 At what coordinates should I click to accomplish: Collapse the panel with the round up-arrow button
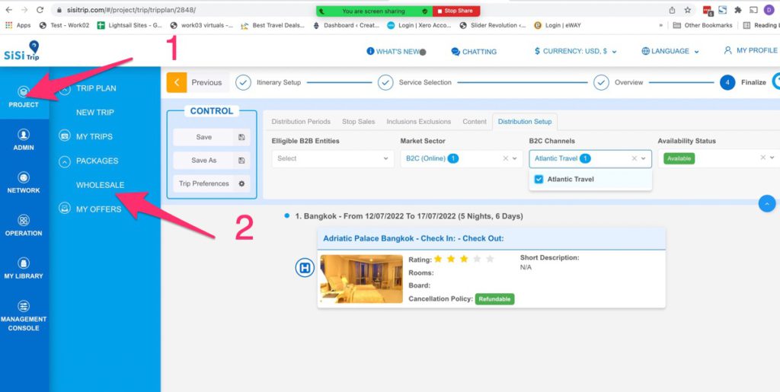click(x=766, y=204)
